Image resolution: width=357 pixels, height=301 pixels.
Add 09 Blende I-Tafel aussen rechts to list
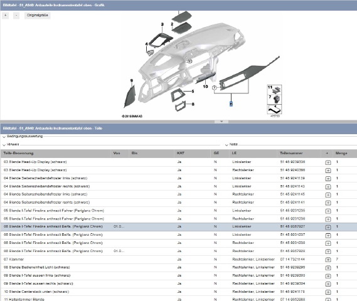(x=328, y=284)
